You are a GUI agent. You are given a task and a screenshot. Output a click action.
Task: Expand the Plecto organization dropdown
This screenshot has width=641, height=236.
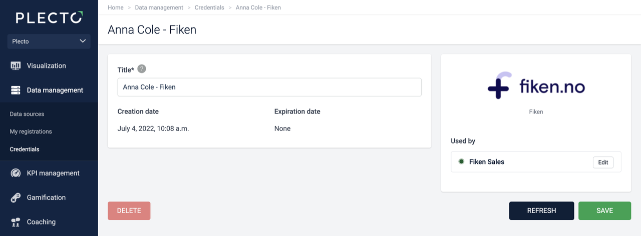pyautogui.click(x=49, y=41)
